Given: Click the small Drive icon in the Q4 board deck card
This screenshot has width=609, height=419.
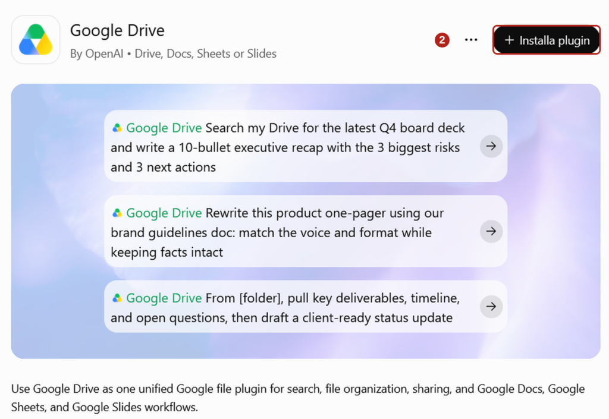Looking at the screenshot, I should pos(117,128).
